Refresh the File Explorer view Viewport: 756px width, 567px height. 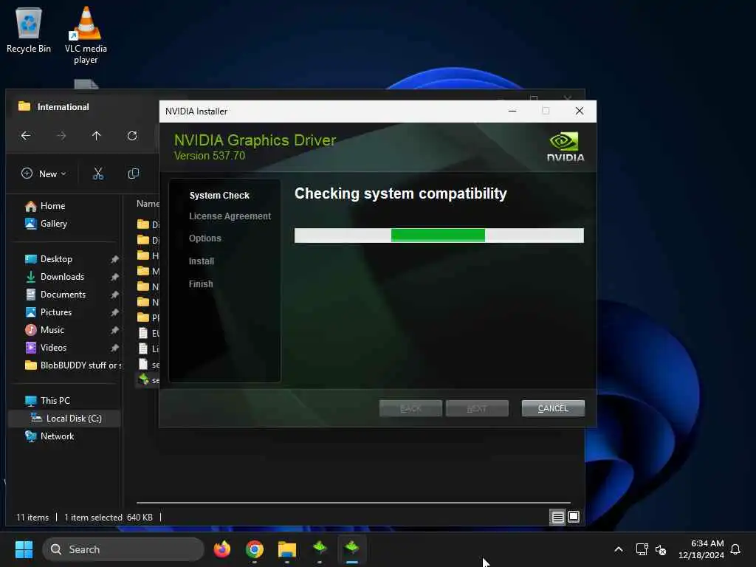(132, 136)
